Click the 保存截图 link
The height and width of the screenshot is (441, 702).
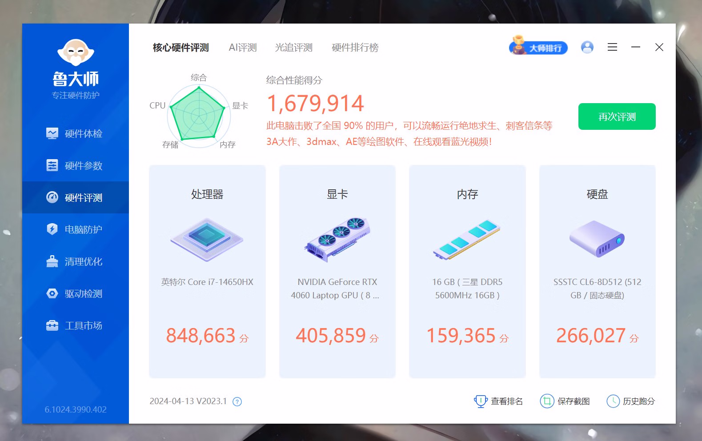574,401
